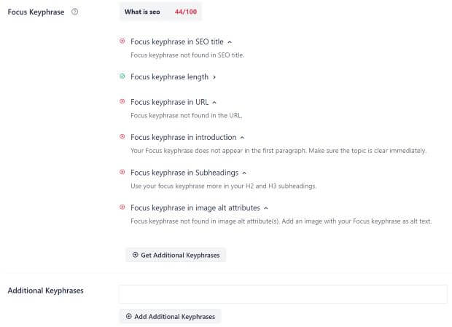Collapse the Focus keyphrase in SEO title chevron
This screenshot has width=452, height=327.
[x=230, y=42]
